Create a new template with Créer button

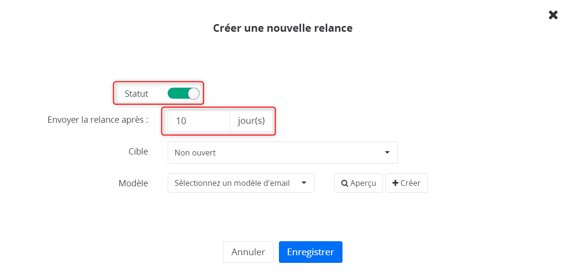[407, 183]
